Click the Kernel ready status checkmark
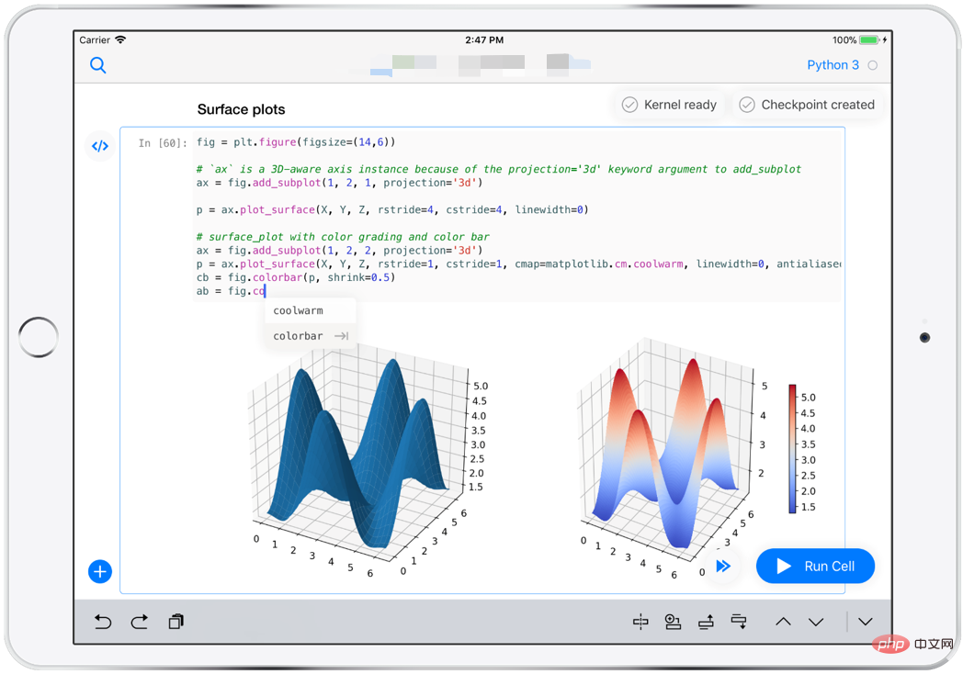The height and width of the screenshot is (674, 963). coord(630,105)
